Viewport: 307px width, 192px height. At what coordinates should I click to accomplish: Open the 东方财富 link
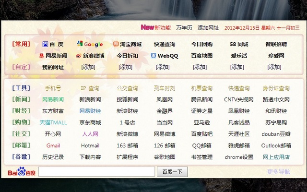coord(53,111)
